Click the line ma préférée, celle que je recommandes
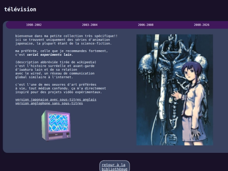This screenshot has width=228, height=171. [62, 51]
